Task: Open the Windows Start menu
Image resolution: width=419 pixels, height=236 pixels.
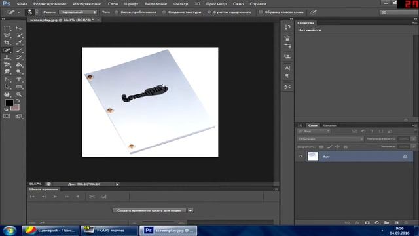Action: [x=9, y=230]
